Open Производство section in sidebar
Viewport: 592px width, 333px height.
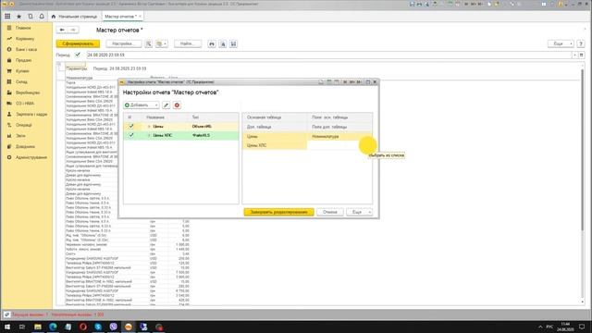click(x=28, y=92)
